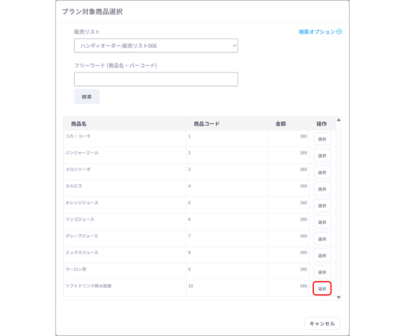
Task: Click the ミックスジュース product name
Action: tap(82, 252)
